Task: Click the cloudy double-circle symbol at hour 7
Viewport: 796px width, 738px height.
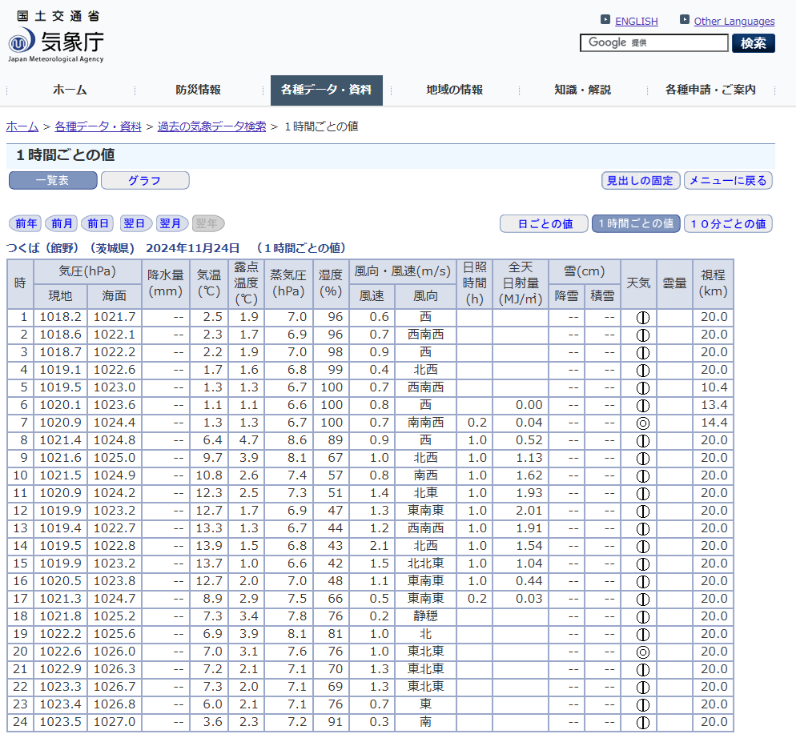Action: pos(643,423)
